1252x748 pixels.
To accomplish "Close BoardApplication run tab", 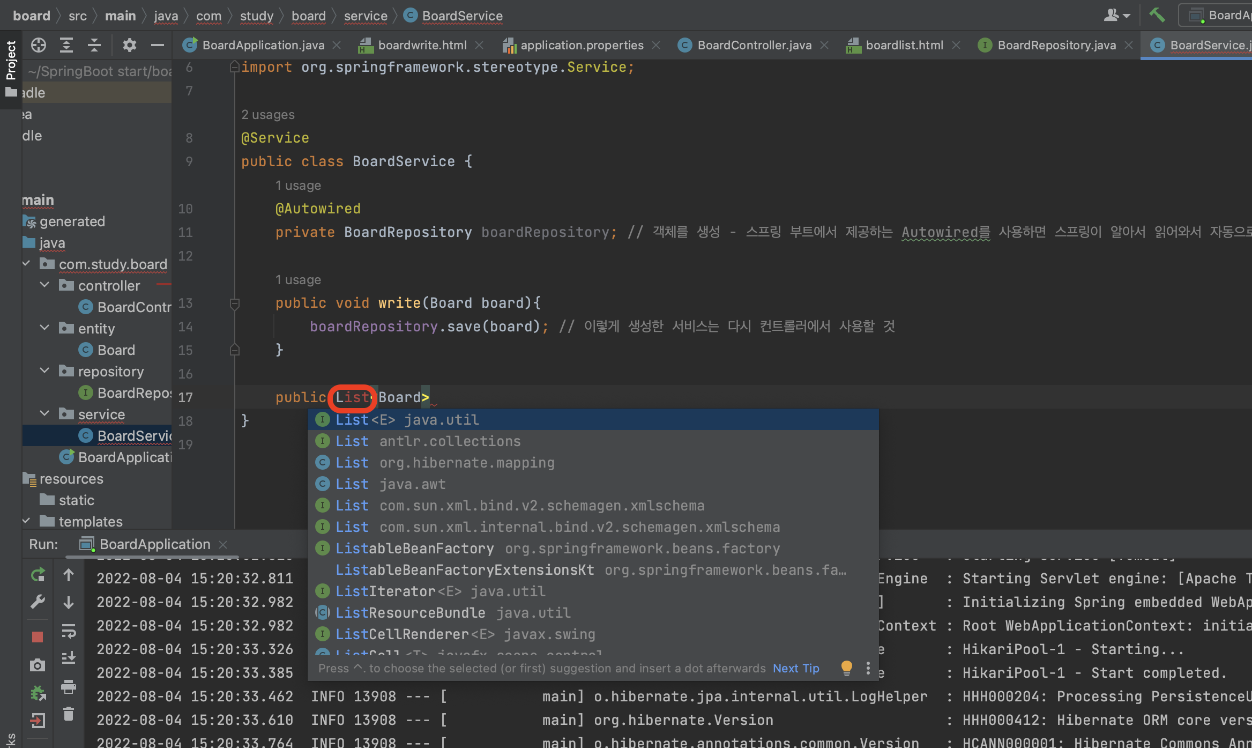I will [x=223, y=545].
